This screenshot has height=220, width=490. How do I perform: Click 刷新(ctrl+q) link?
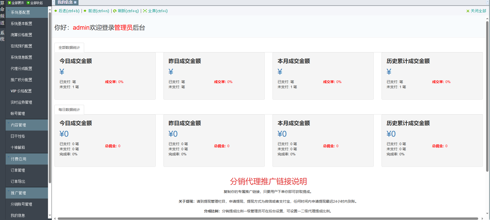pos(128,11)
